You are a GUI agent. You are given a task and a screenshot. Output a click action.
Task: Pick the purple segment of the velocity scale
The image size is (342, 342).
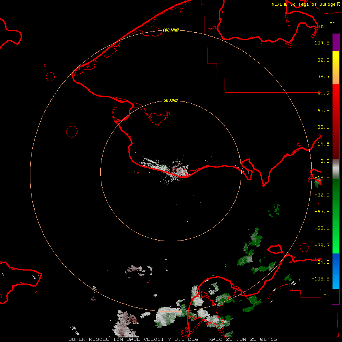pos(336,42)
